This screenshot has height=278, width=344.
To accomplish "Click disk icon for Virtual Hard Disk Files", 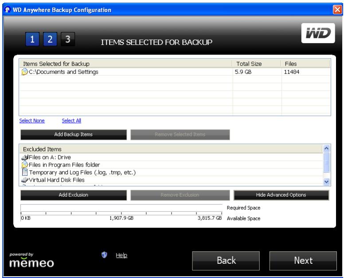I will point(25,180).
